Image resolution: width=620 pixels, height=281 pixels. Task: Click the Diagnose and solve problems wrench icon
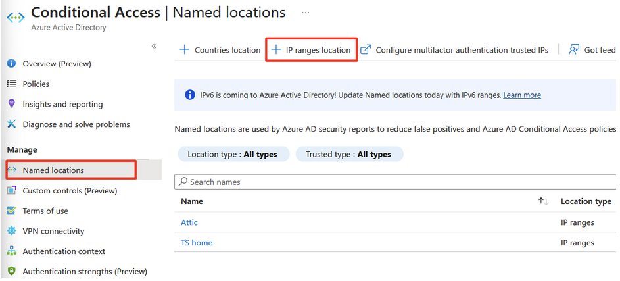[11, 124]
